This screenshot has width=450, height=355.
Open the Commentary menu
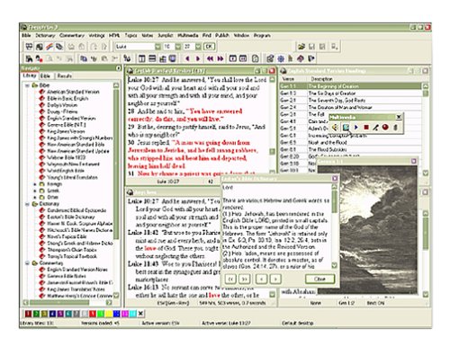(x=72, y=35)
